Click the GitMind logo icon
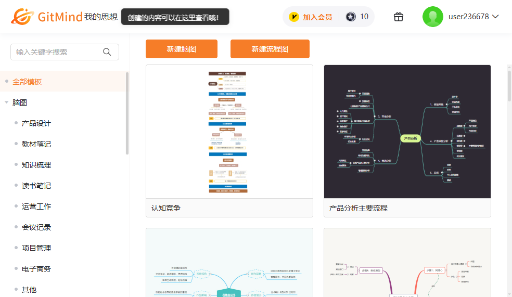 tap(22, 17)
